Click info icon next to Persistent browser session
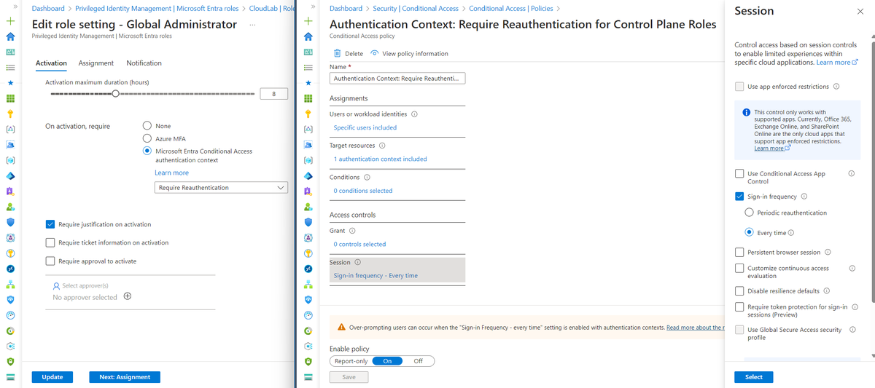Viewport: 875px width, 388px height. (828, 253)
